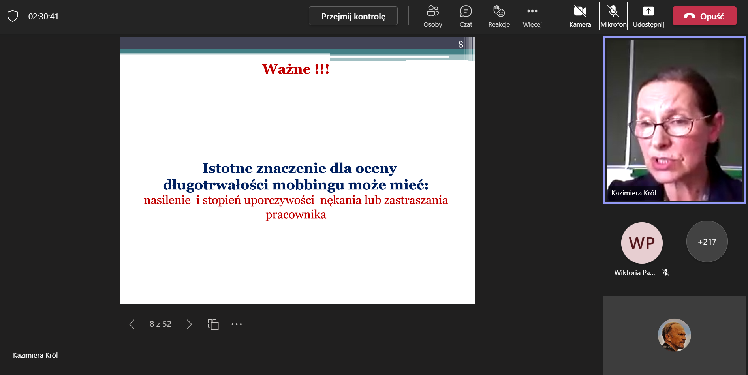The image size is (748, 375).
Task: Click the shield icon near the timer
Action: pyautogui.click(x=13, y=16)
